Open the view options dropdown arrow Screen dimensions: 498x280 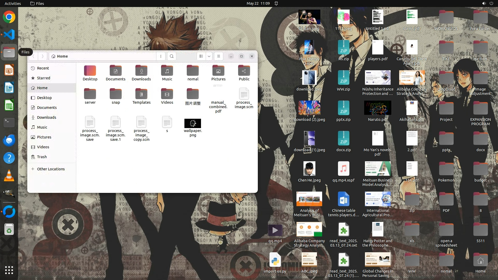(x=209, y=56)
